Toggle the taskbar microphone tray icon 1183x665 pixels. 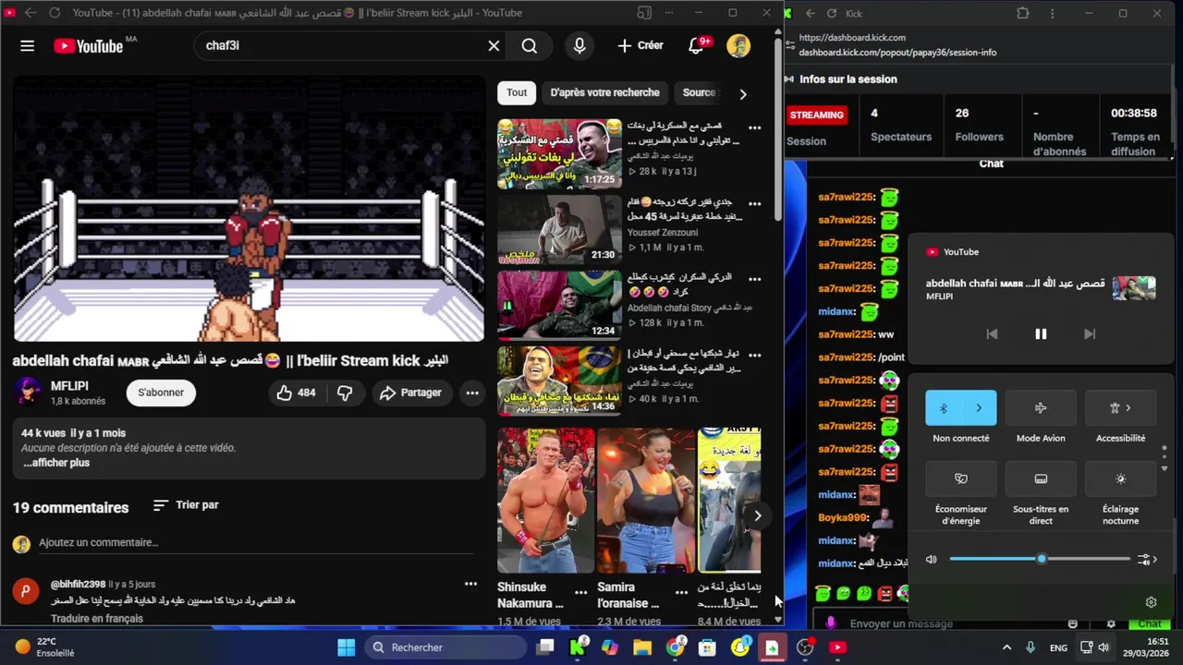tap(1031, 647)
